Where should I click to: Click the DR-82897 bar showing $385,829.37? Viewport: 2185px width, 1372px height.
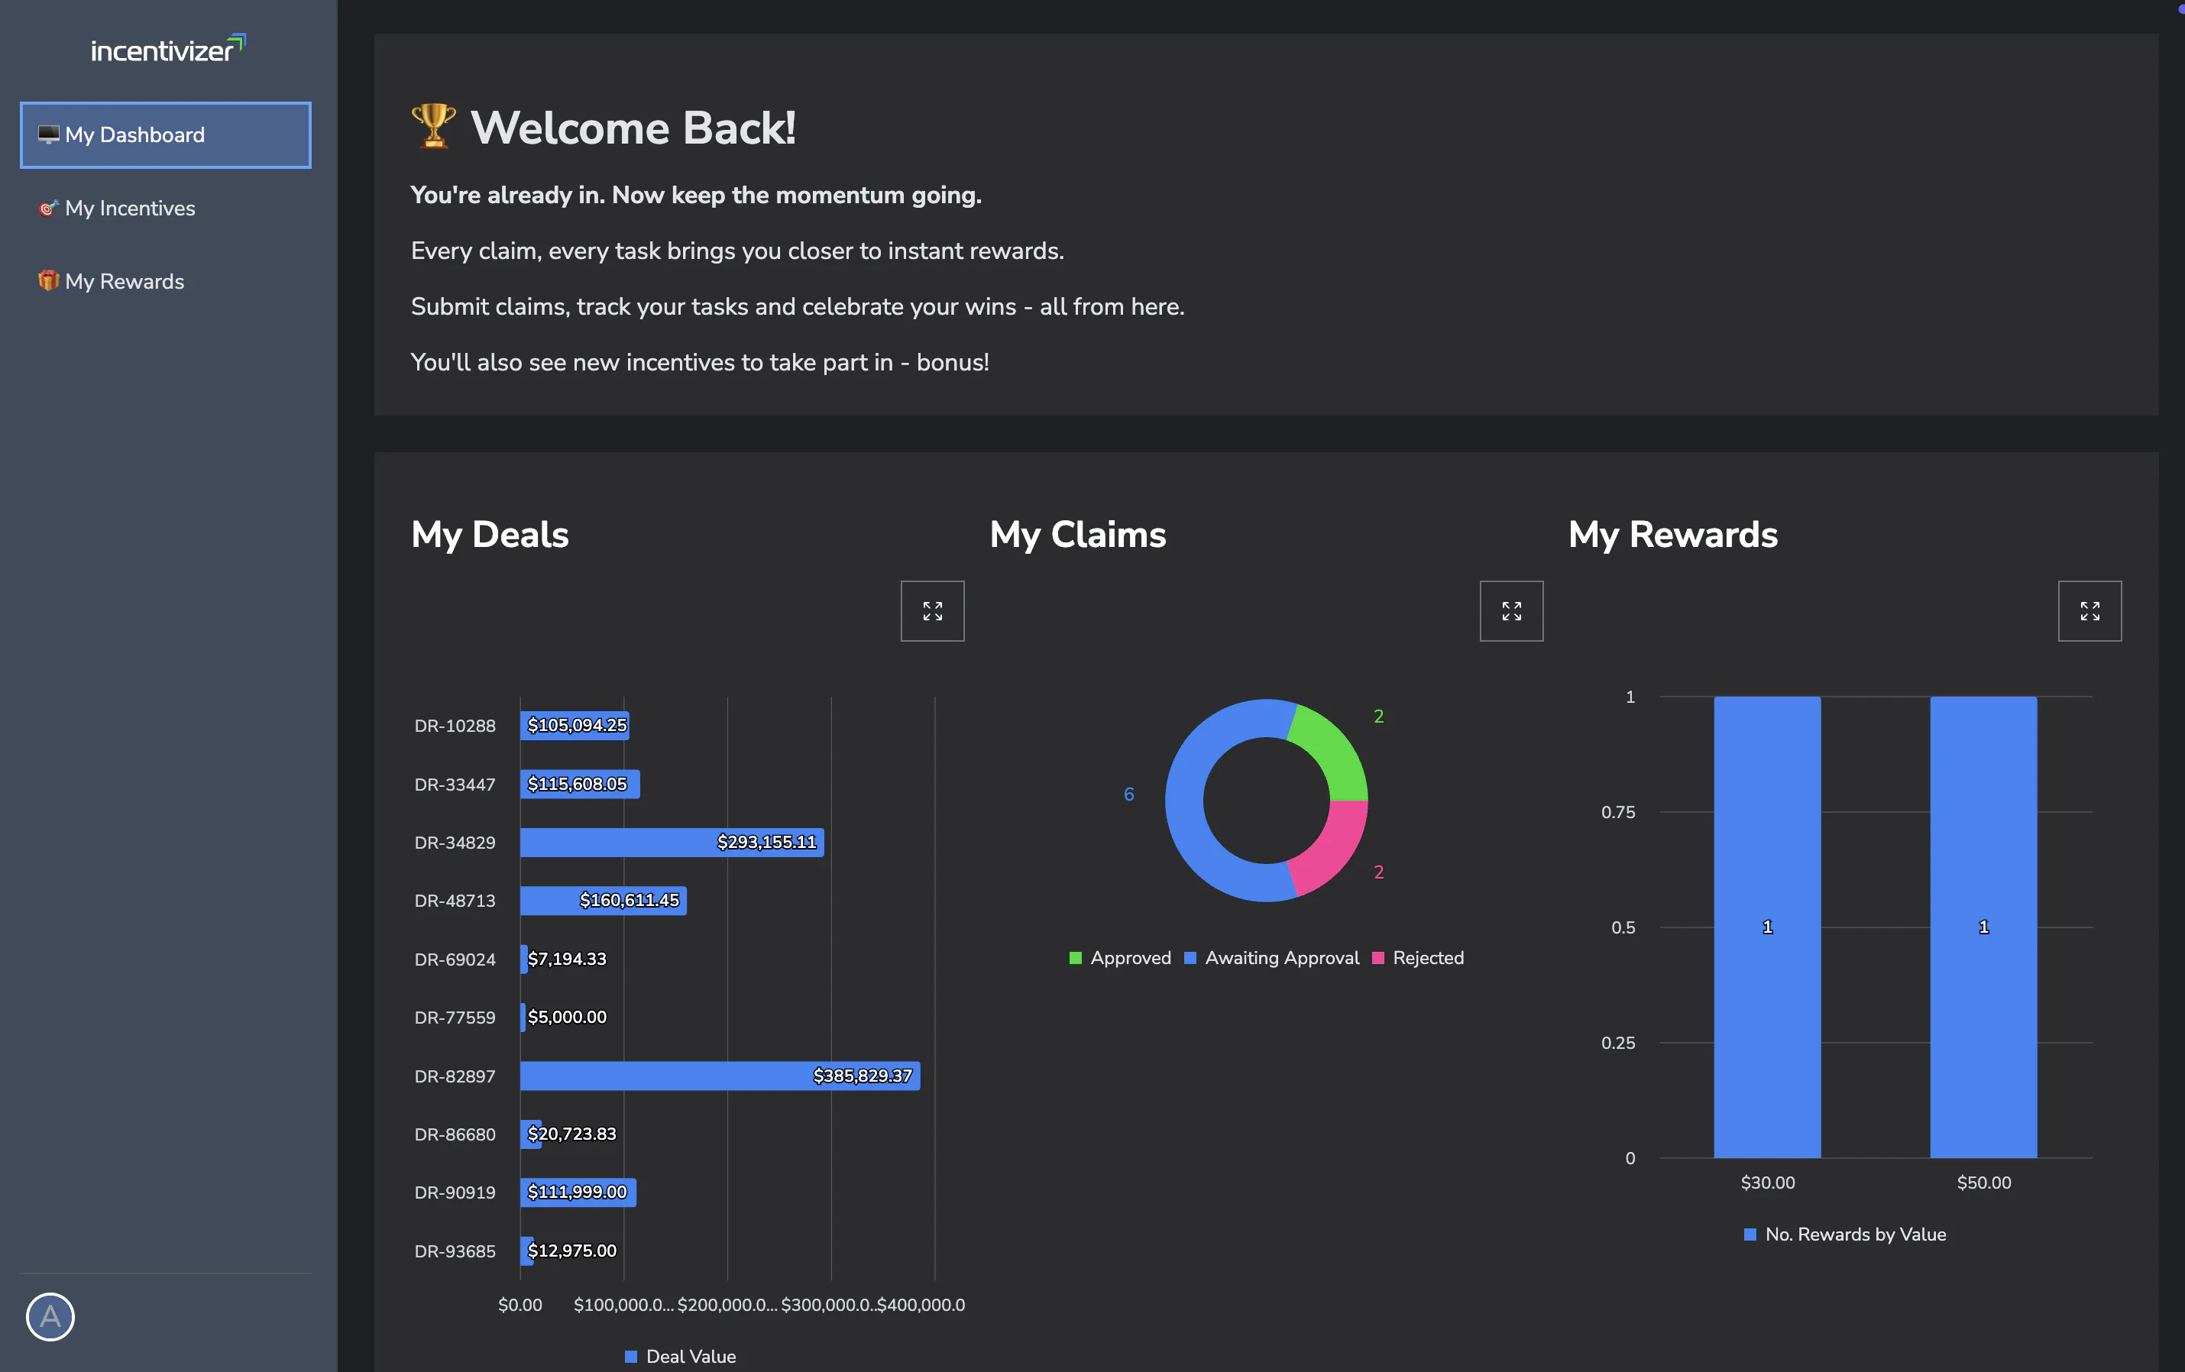720,1076
